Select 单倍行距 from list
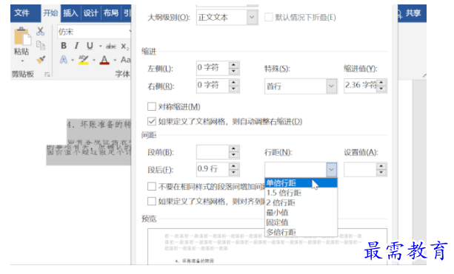Viewport: 454px width, 274px height. pyautogui.click(x=301, y=182)
